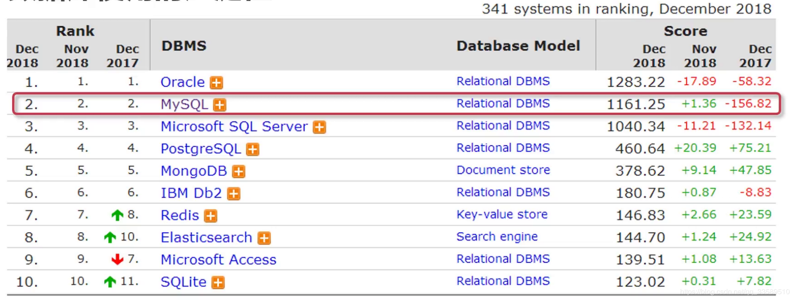
Task: Open the Oracle database link
Action: [x=183, y=82]
